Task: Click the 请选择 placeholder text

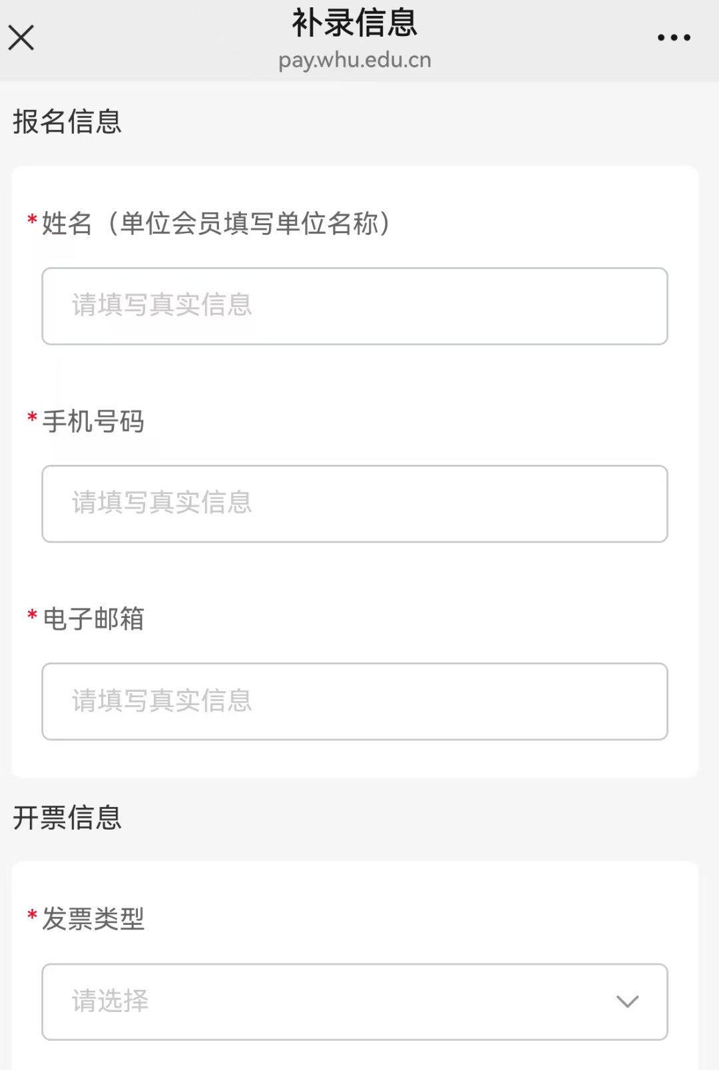Action: pos(111,1001)
